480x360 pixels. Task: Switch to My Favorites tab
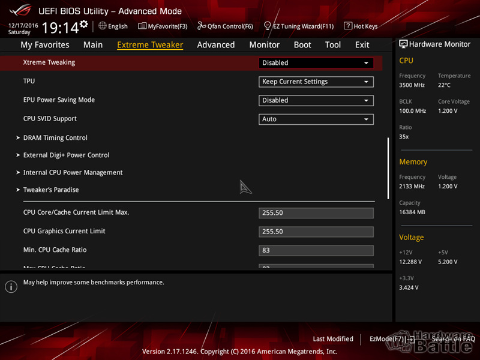44,45
